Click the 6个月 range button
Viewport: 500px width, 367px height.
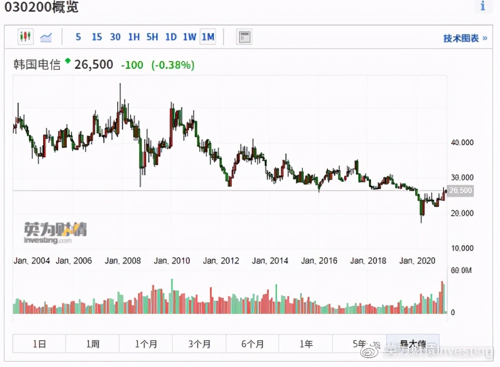click(x=253, y=344)
